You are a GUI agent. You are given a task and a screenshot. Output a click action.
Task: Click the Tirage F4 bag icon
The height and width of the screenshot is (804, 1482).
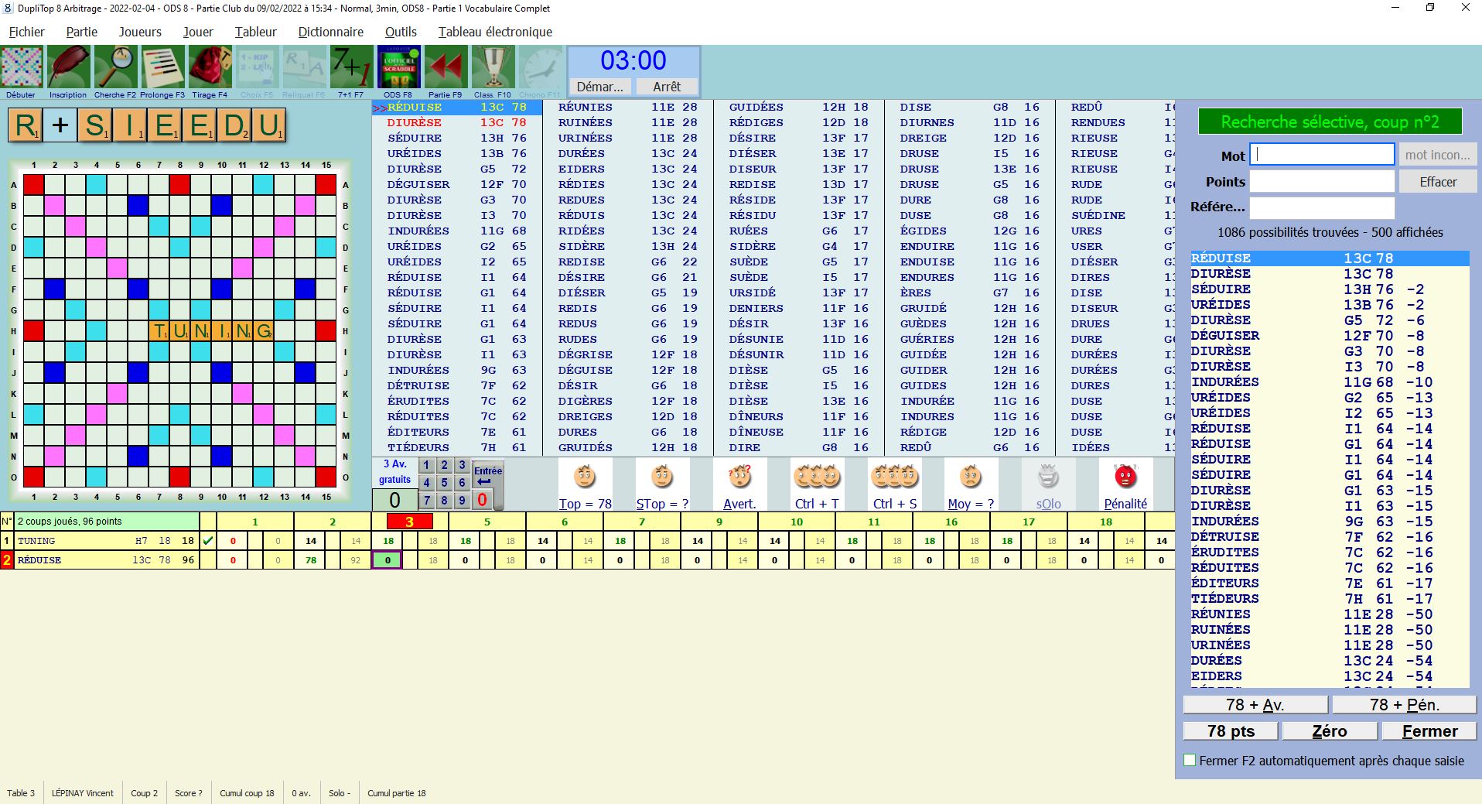coord(210,68)
